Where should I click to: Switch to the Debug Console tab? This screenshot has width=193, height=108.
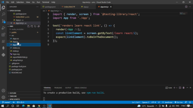(81, 88)
